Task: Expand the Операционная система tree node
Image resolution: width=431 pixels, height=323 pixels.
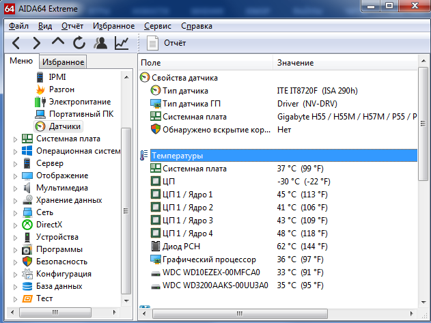Action: tap(15, 152)
